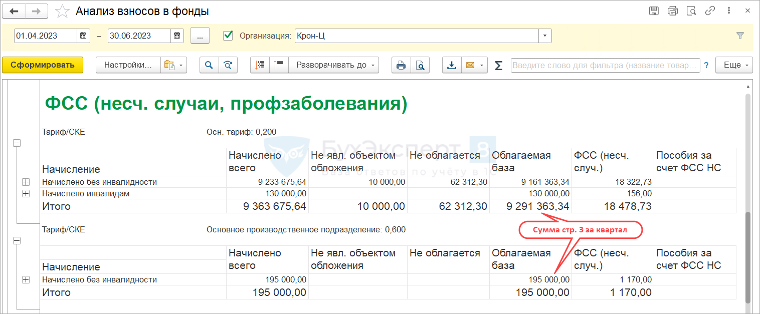
Task: Click the sigma sum icon
Action: (498, 65)
